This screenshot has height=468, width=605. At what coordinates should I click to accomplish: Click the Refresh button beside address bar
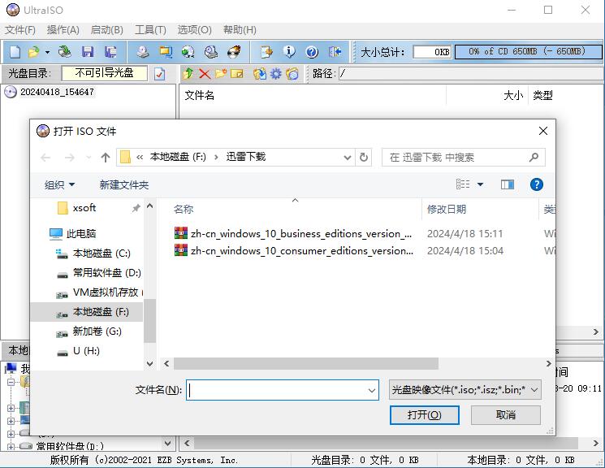[364, 157]
